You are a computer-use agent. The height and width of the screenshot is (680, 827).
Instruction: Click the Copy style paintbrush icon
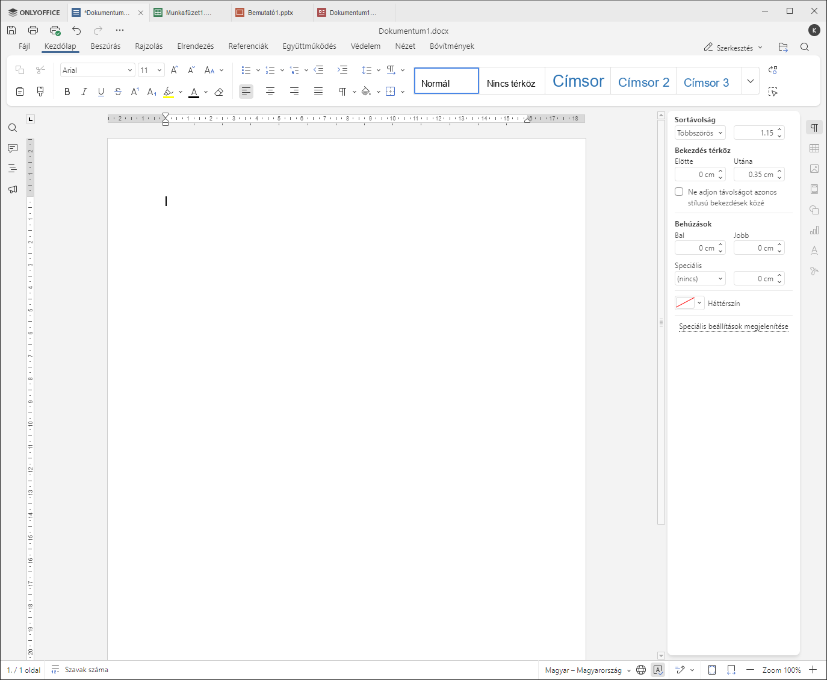coord(40,92)
